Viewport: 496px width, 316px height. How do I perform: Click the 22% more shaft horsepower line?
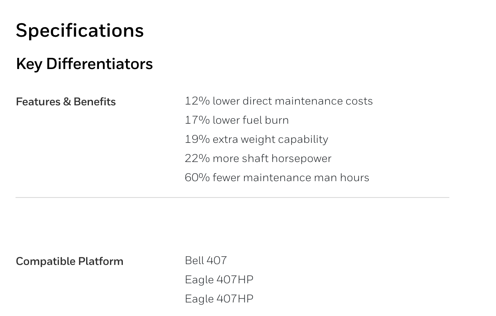click(258, 158)
